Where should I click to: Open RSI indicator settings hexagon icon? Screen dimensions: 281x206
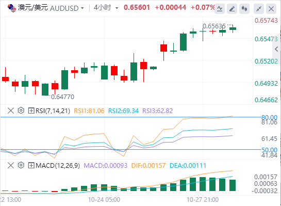pyautogui.click(x=21, y=110)
